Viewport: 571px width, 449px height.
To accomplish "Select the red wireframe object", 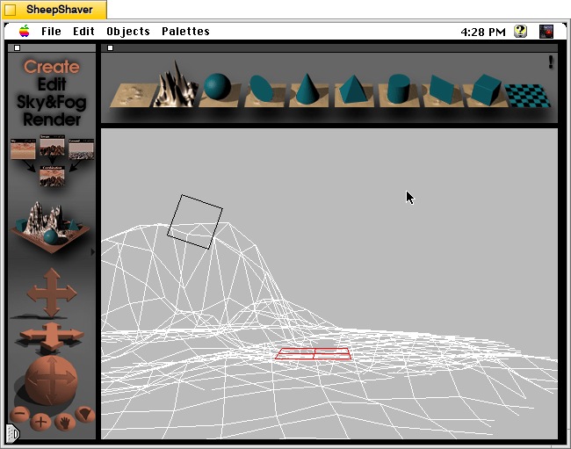I will coord(314,353).
